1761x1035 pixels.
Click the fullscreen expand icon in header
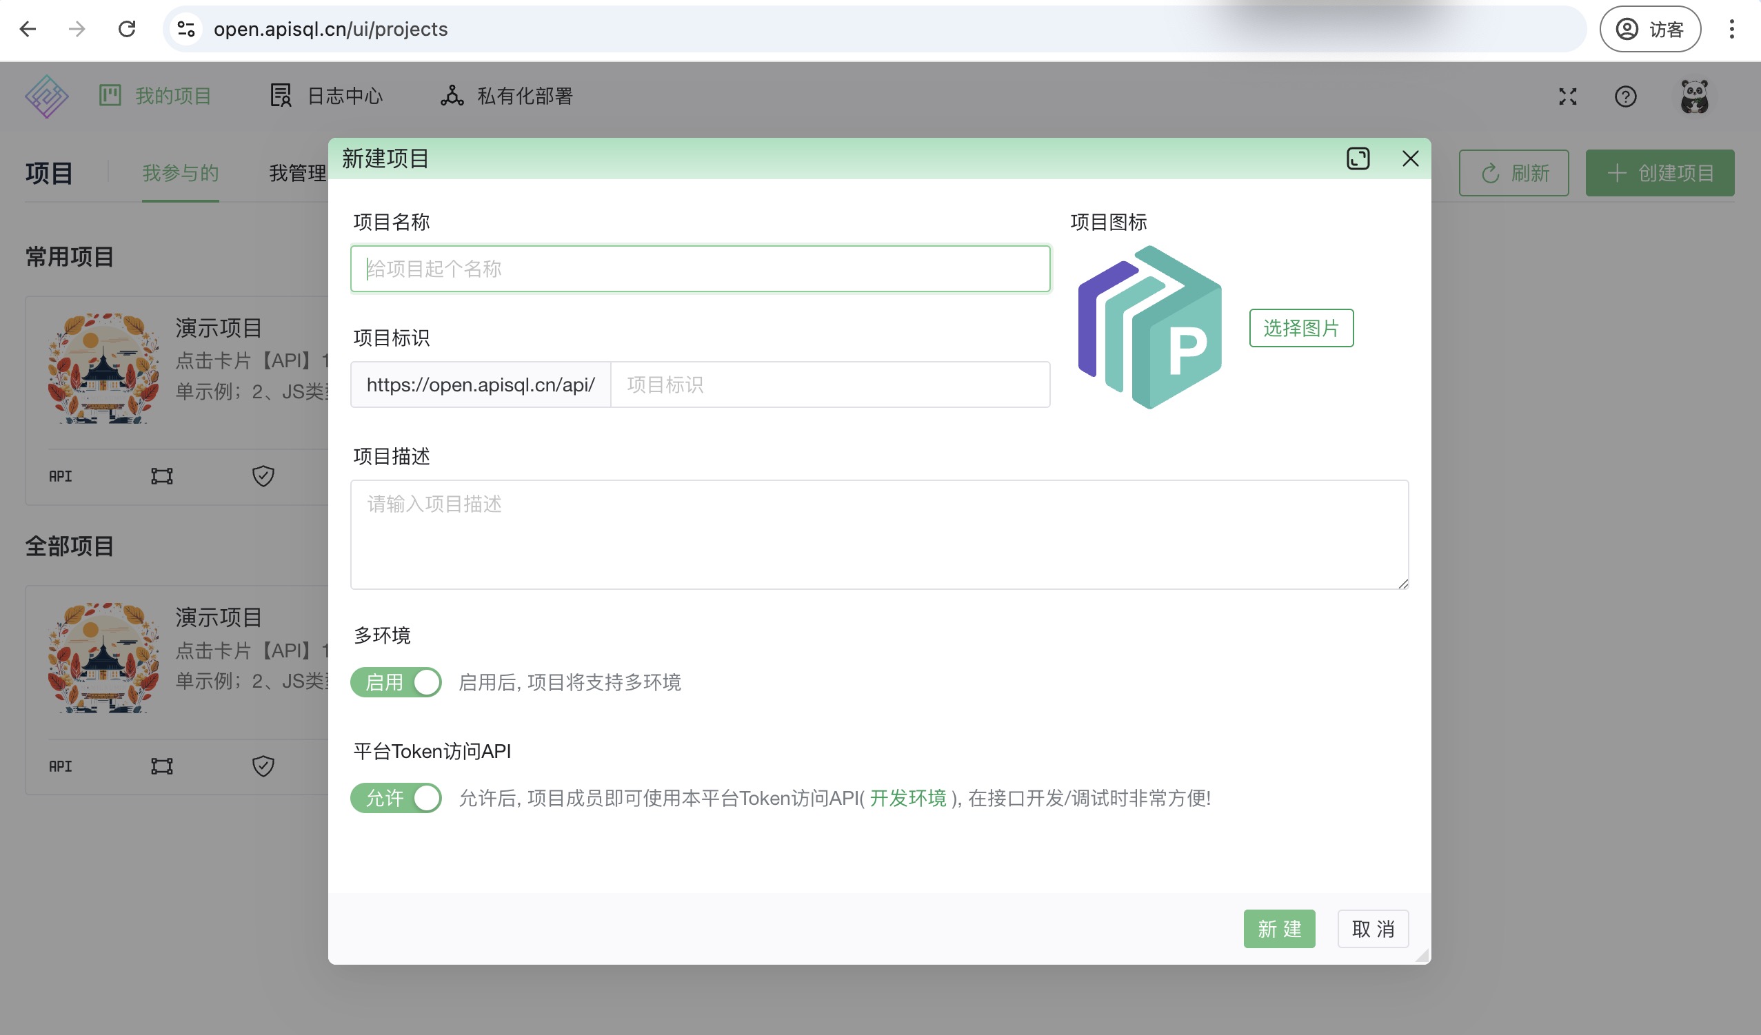tap(1567, 96)
